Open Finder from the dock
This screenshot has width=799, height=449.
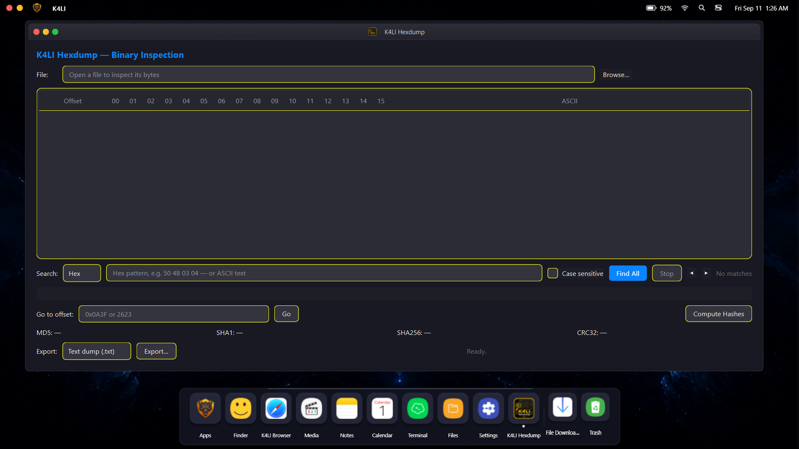[241, 409]
